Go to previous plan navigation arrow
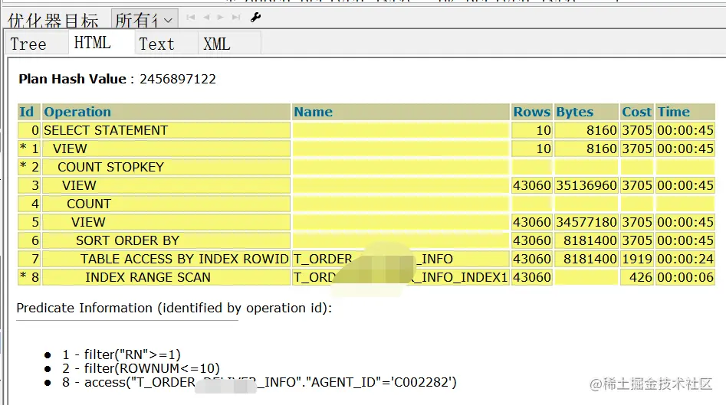The width and height of the screenshot is (726, 405). (x=206, y=17)
